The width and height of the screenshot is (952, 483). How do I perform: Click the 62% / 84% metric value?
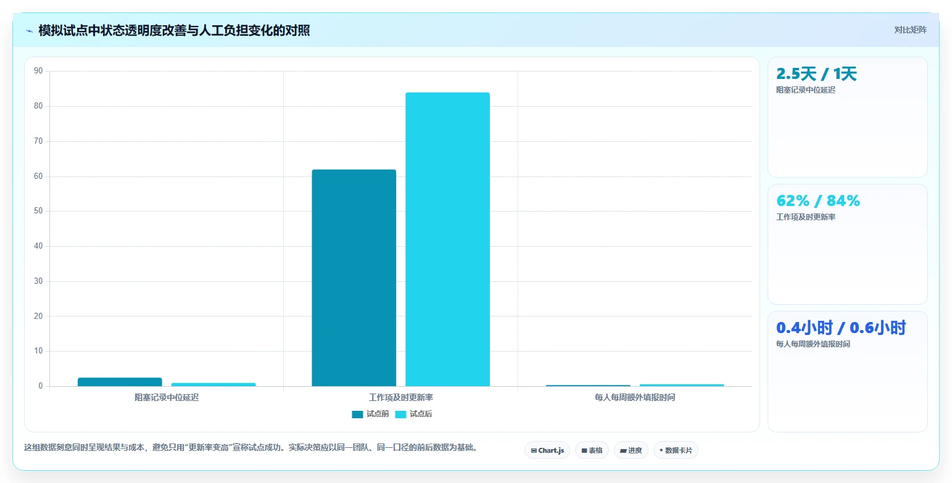(x=818, y=201)
